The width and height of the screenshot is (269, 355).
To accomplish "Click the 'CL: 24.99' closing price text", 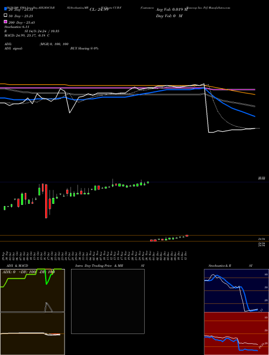I will tap(99, 10).
